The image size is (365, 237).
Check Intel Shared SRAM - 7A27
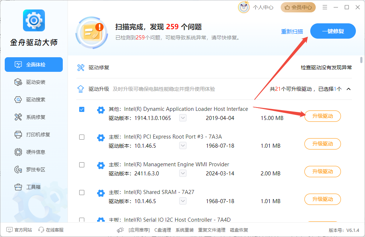click(82, 193)
